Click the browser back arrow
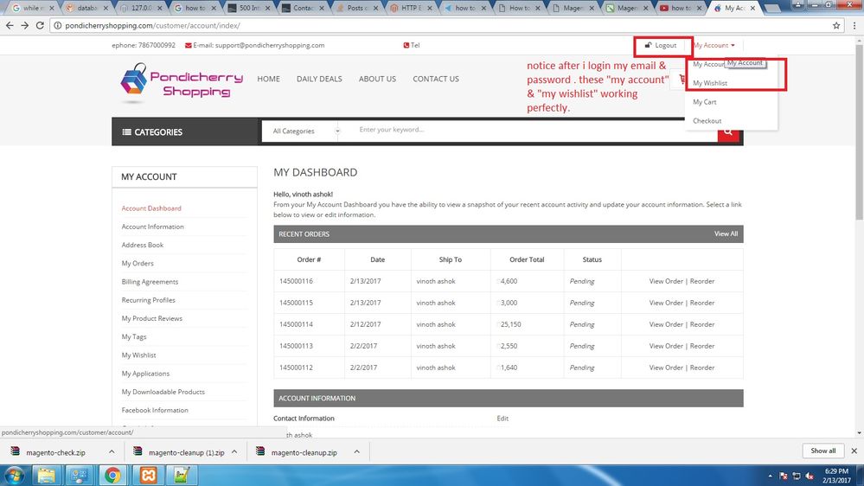The height and width of the screenshot is (486, 864). pyautogui.click(x=10, y=26)
